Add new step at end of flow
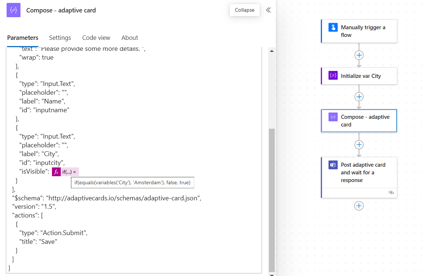This screenshot has width=424, height=276. point(359,206)
